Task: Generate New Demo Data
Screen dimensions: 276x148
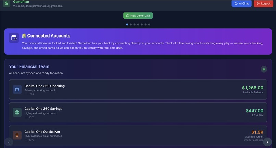Action: (x=138, y=16)
